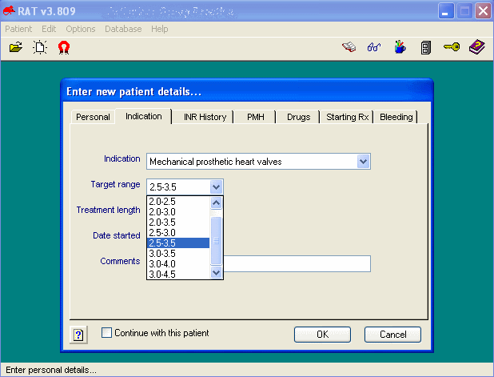This screenshot has width=494, height=377.
Task: Click the filing cabinet toolbar icon
Action: click(425, 48)
